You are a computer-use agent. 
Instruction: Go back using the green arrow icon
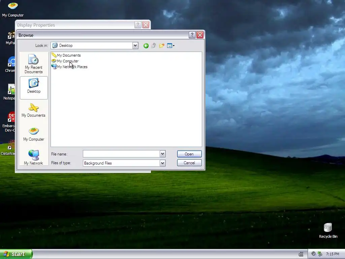point(146,46)
